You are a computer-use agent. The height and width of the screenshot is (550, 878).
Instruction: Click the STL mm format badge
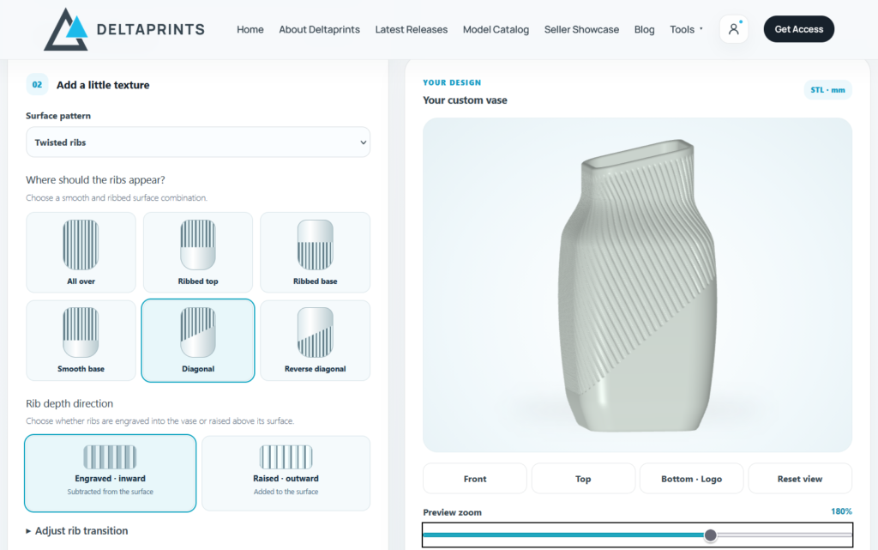pyautogui.click(x=827, y=89)
